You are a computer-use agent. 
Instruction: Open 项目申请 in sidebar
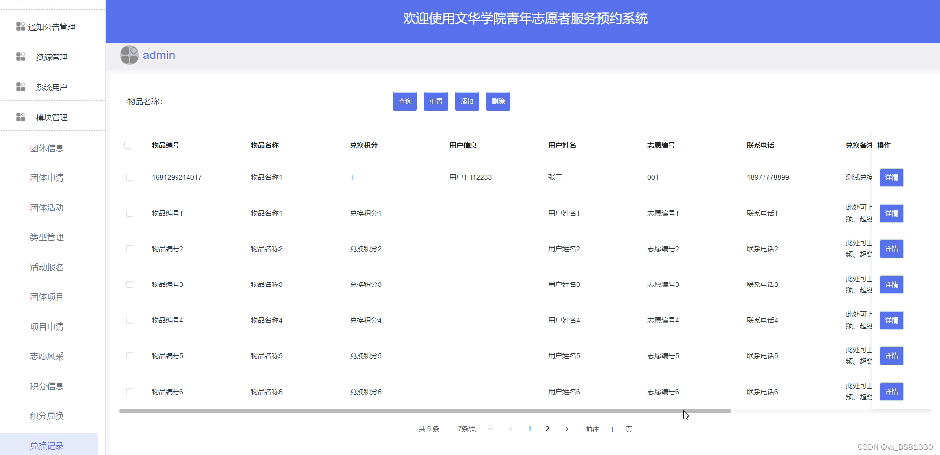point(47,327)
